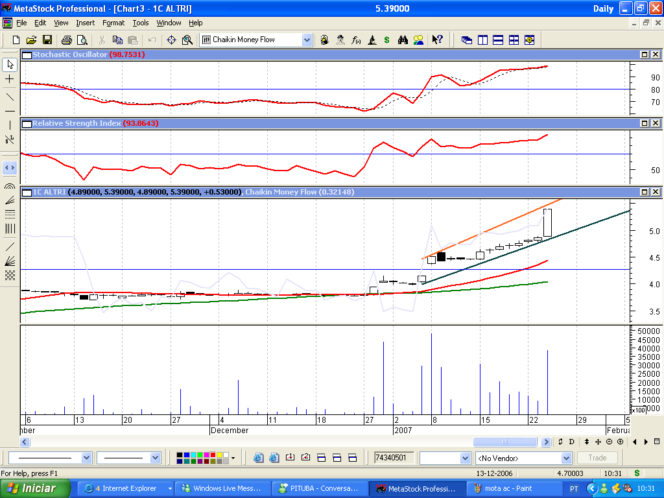Image resolution: width=664 pixels, height=498 pixels.
Task: Activate the What's This help pointer
Action: click(x=437, y=40)
